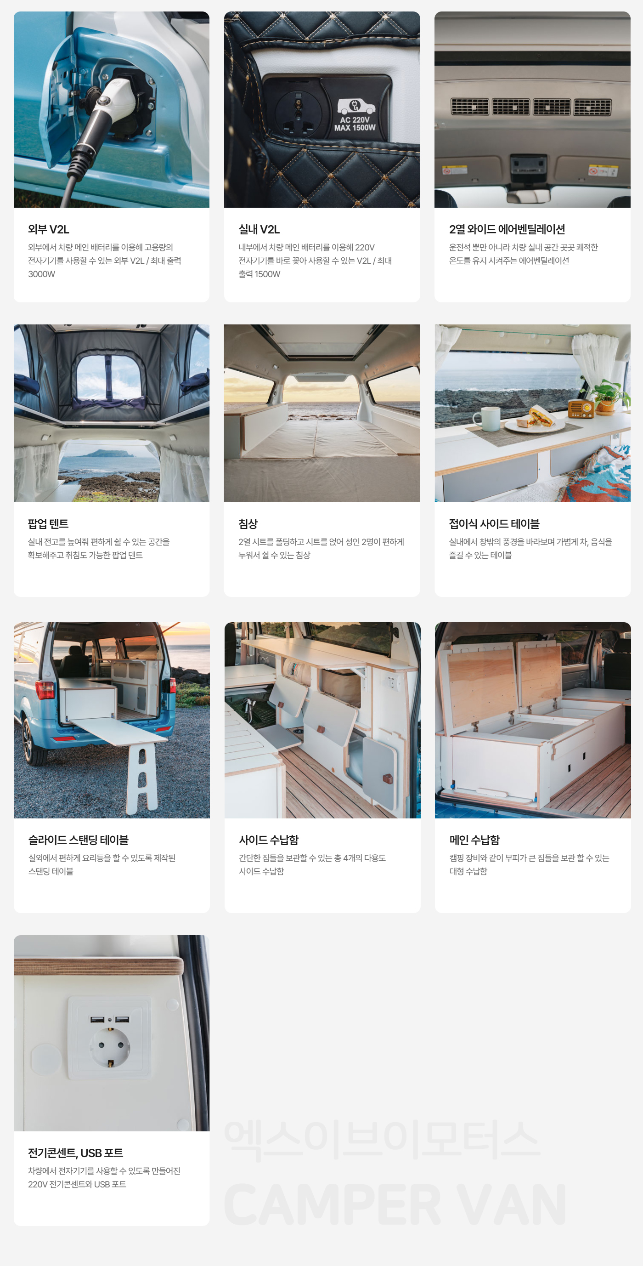Click the 2열 와이드 에어벤틸레이션 heading
The height and width of the screenshot is (1266, 643).
(x=507, y=229)
